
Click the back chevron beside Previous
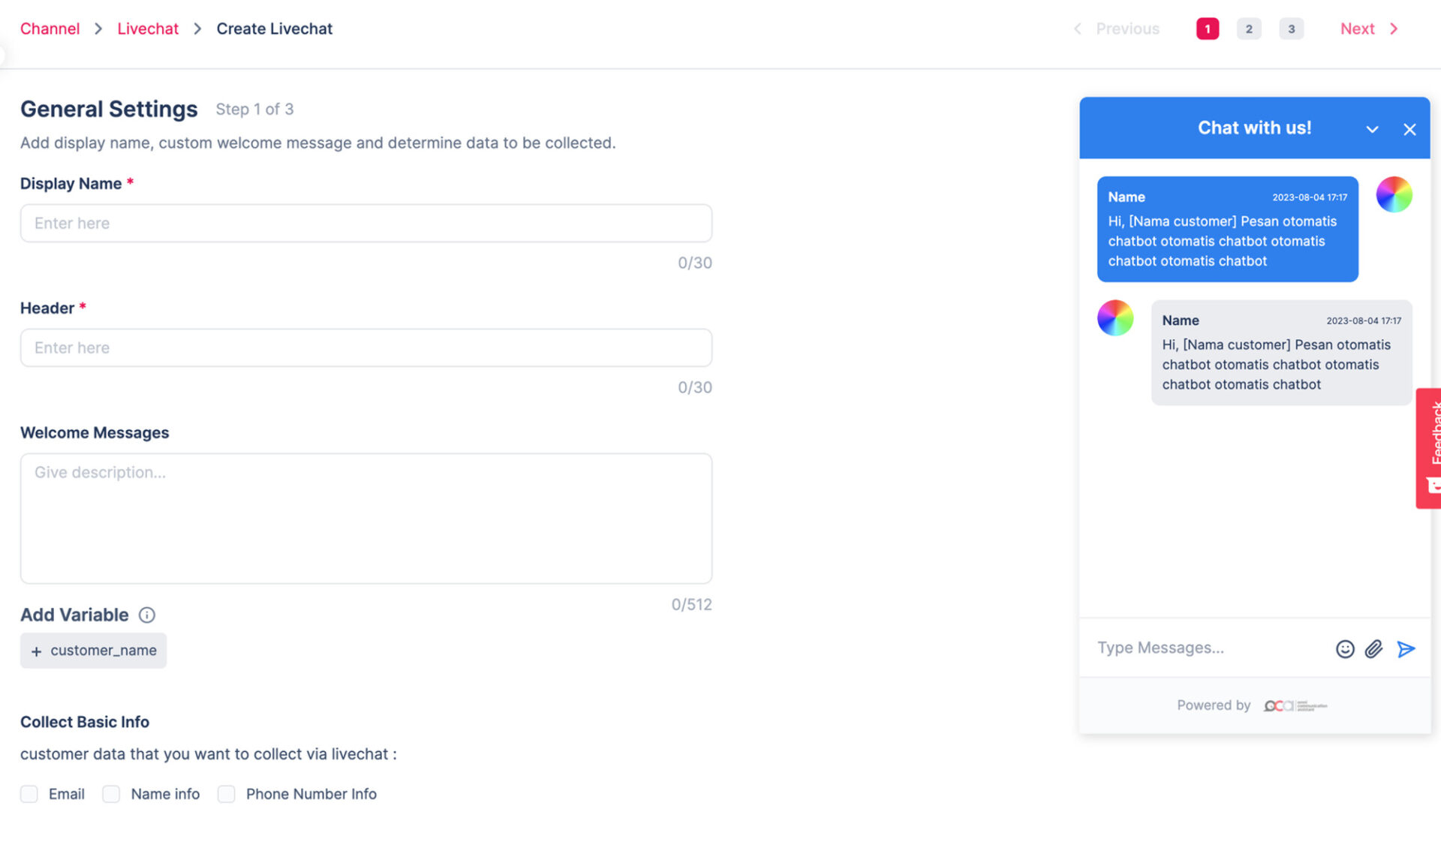[1078, 29]
